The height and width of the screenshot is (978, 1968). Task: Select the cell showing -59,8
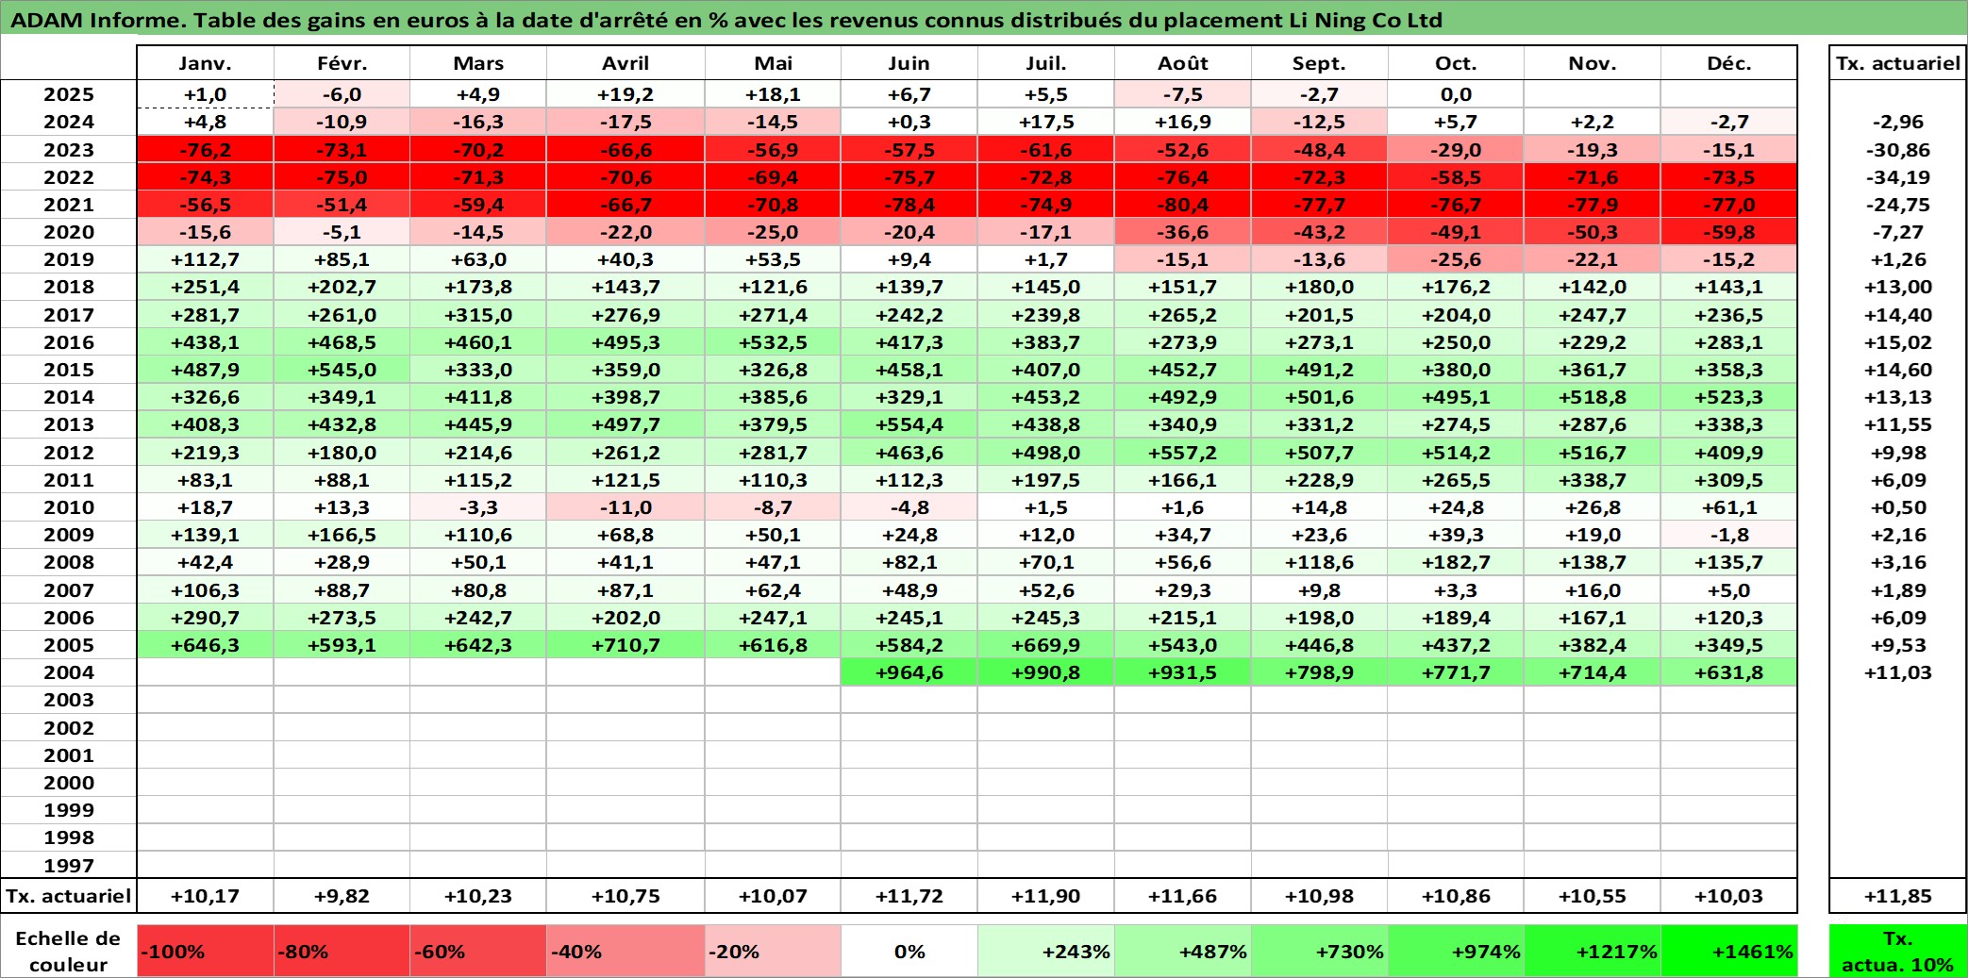[1728, 232]
